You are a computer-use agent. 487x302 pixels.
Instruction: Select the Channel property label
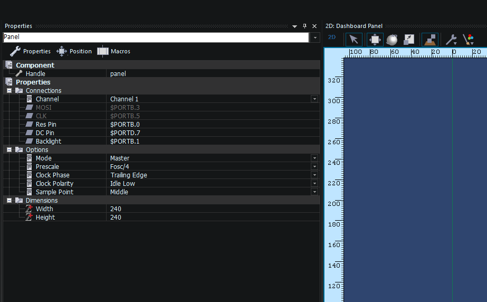[x=47, y=99]
